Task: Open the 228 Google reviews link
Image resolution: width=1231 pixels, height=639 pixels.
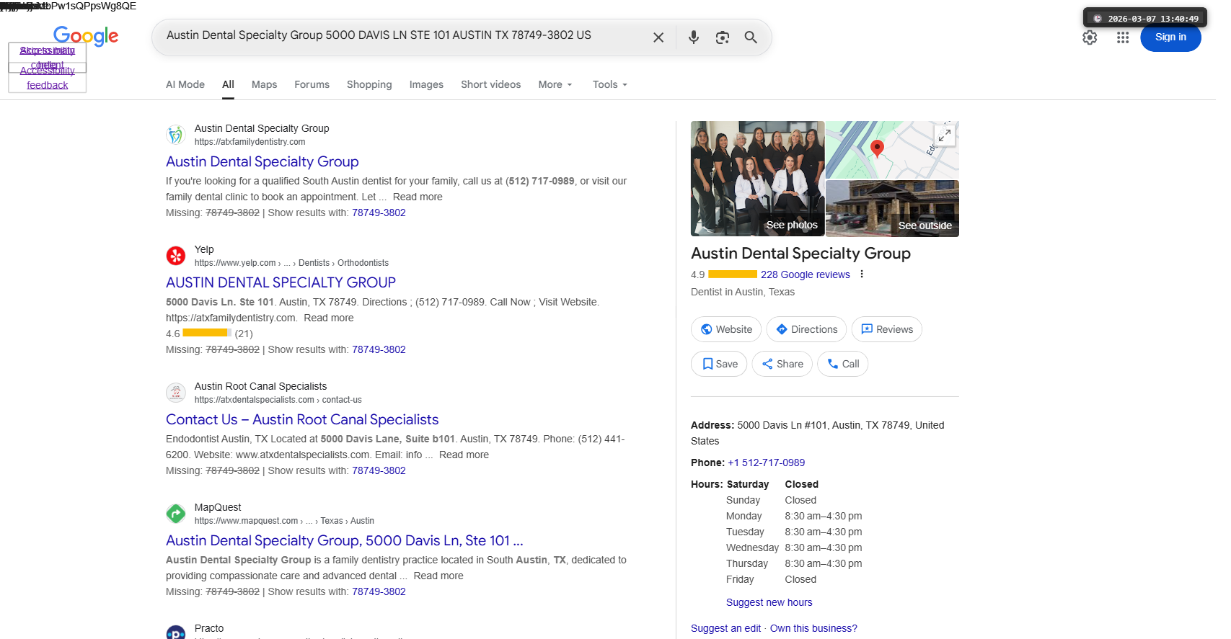Action: pyautogui.click(x=805, y=274)
